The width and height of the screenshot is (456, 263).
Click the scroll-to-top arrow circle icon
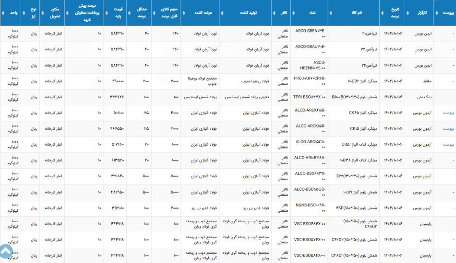point(6,251)
